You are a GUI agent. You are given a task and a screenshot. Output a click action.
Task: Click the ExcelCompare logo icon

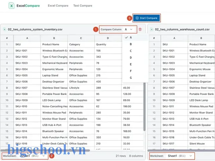11,6
